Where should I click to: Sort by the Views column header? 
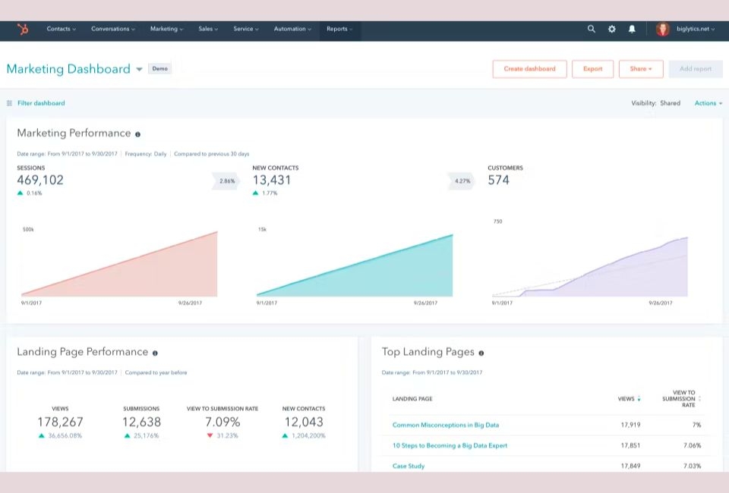pos(627,398)
